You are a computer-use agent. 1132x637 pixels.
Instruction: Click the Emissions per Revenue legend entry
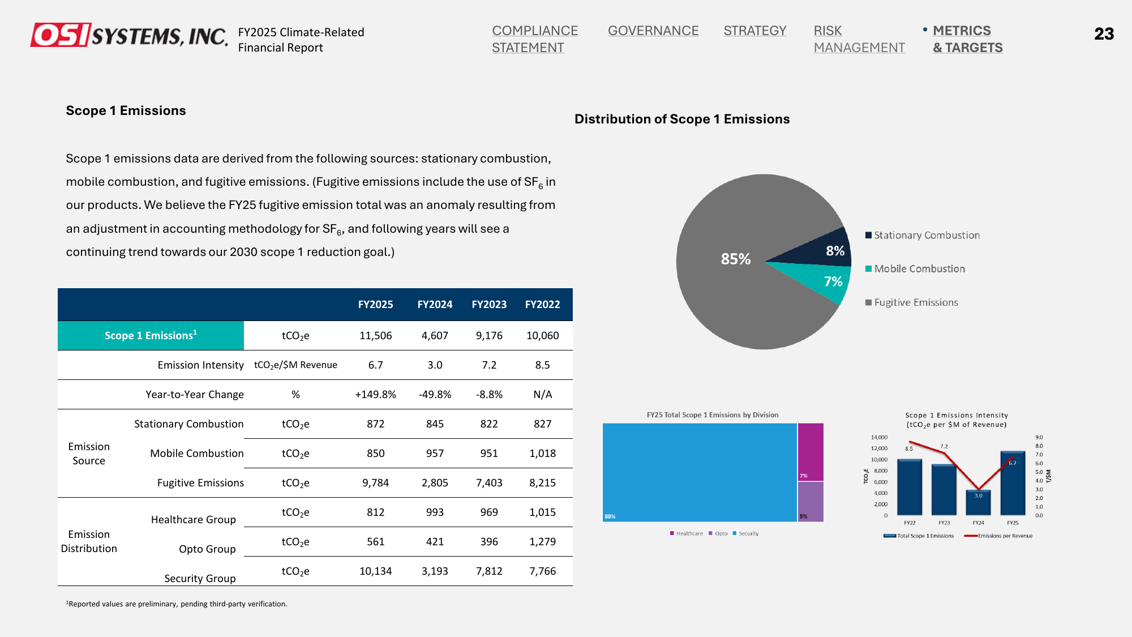click(998, 536)
